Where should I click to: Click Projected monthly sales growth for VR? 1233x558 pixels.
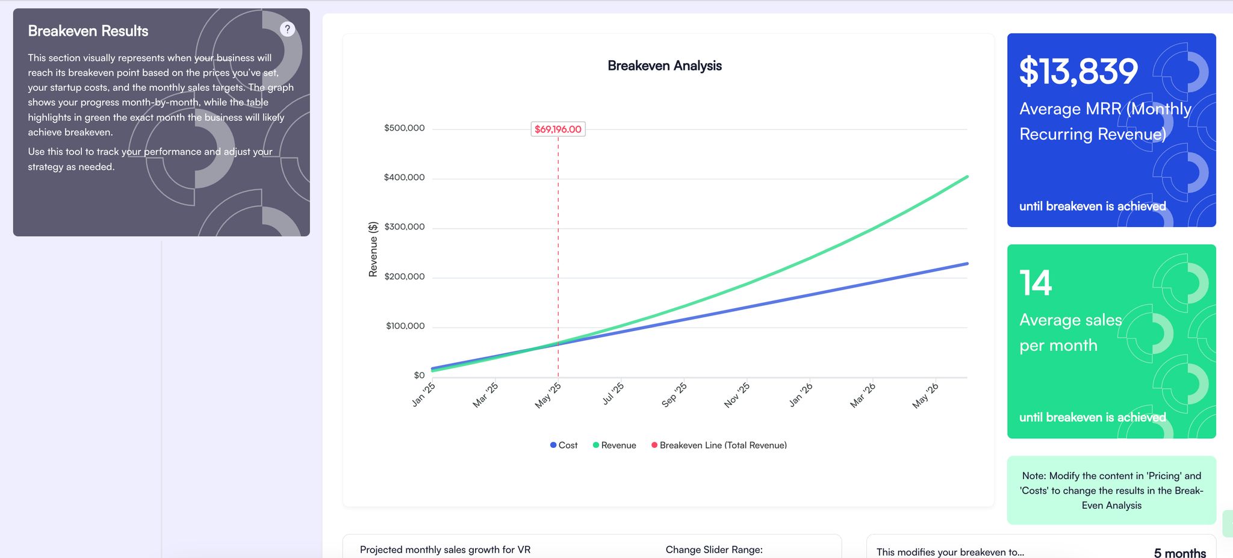point(445,550)
